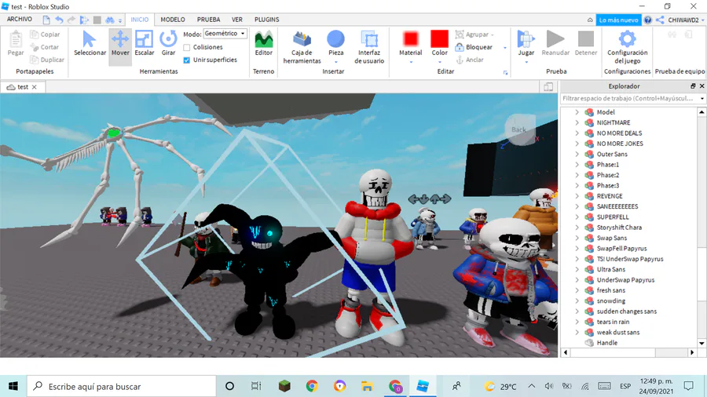Click the undo arrow icon
707x397 pixels.
point(59,20)
